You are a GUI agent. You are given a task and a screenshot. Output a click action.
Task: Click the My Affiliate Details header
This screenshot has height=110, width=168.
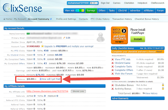[55, 86]
